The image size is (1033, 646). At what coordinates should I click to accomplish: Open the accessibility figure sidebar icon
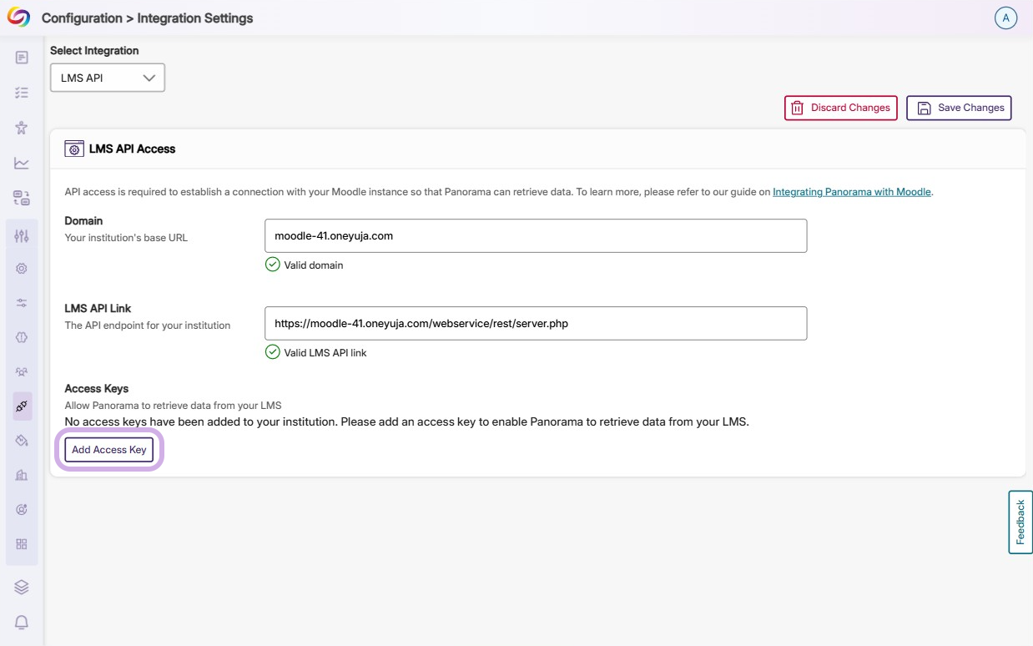(22, 128)
